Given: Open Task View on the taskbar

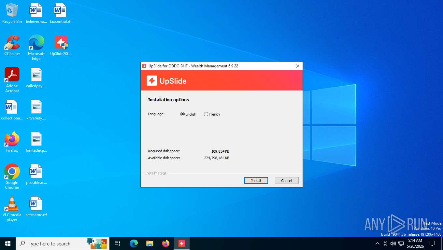Looking at the screenshot, I should pyautogui.click(x=117, y=243).
